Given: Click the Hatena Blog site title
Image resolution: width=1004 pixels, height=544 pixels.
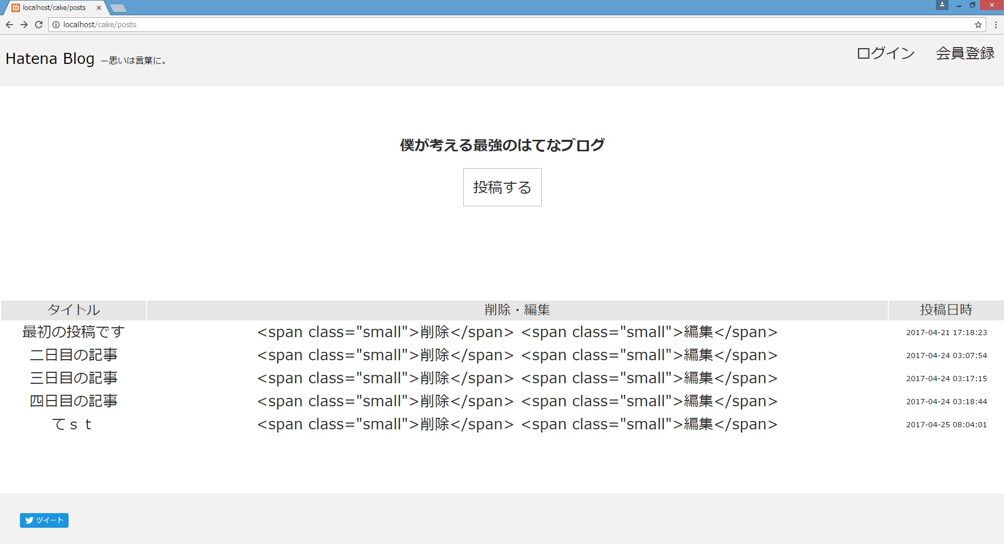Looking at the screenshot, I should (x=50, y=59).
